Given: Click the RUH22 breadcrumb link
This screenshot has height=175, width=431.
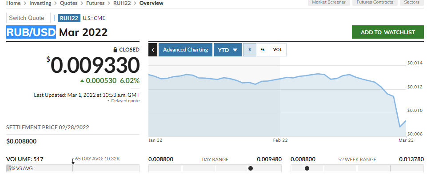Looking at the screenshot, I should pos(122,3).
